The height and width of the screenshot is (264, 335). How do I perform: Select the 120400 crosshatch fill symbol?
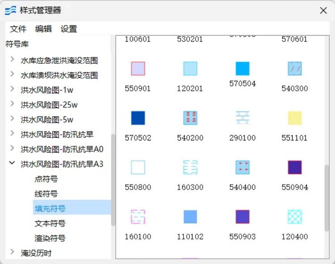click(x=295, y=217)
